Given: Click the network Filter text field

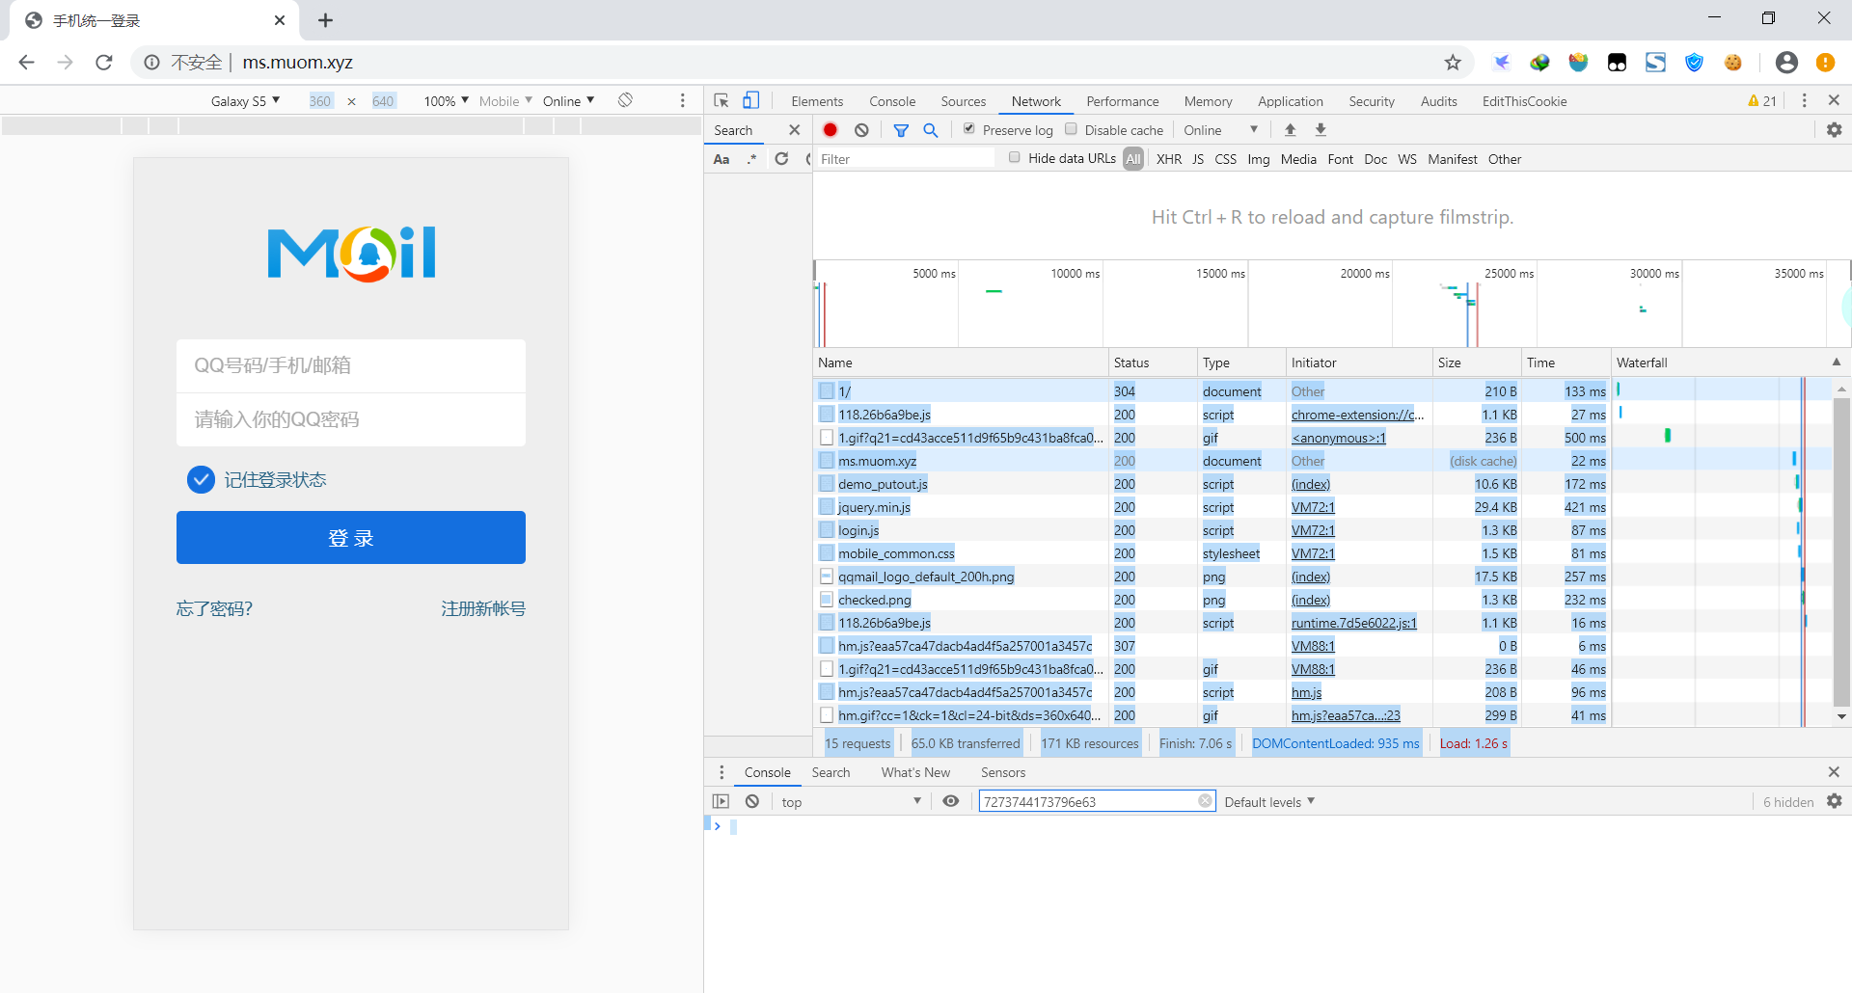Looking at the screenshot, I should pos(905,159).
